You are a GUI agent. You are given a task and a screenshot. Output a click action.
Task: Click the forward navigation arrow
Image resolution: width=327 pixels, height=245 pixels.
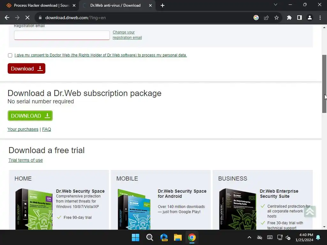click(x=17, y=18)
